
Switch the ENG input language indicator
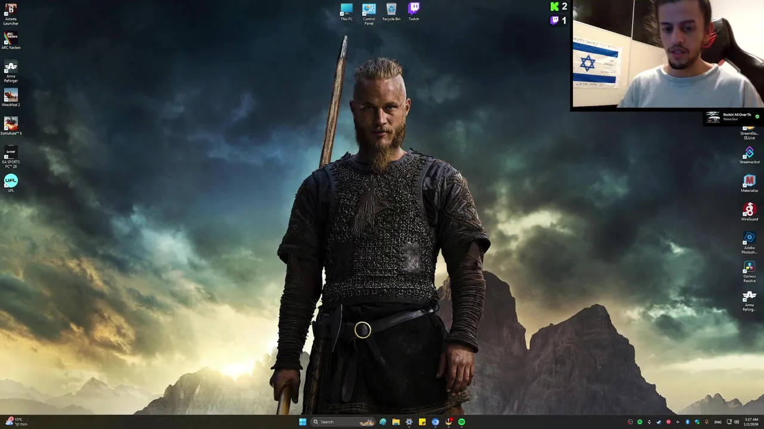718,422
